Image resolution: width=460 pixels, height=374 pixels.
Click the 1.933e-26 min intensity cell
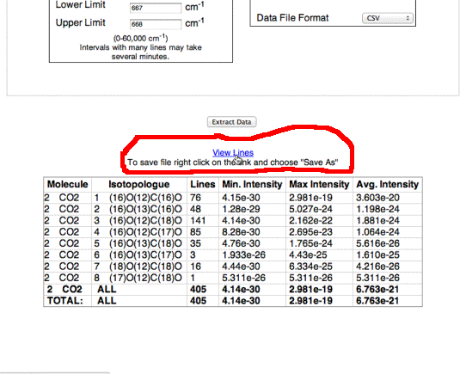click(252, 254)
